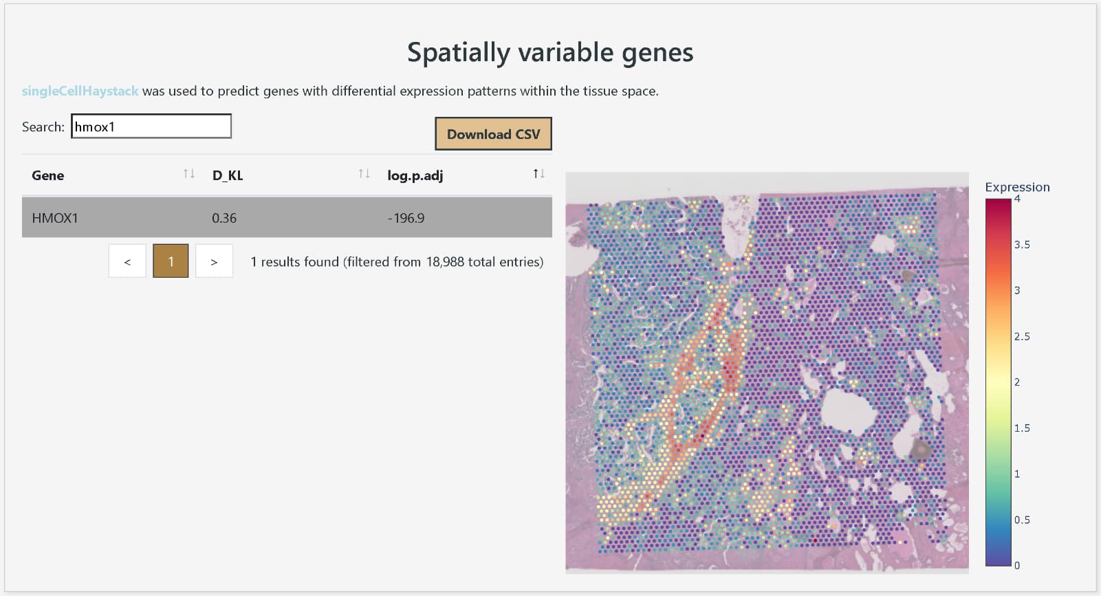Click the Expression legend title
The image size is (1101, 596).
point(1017,187)
